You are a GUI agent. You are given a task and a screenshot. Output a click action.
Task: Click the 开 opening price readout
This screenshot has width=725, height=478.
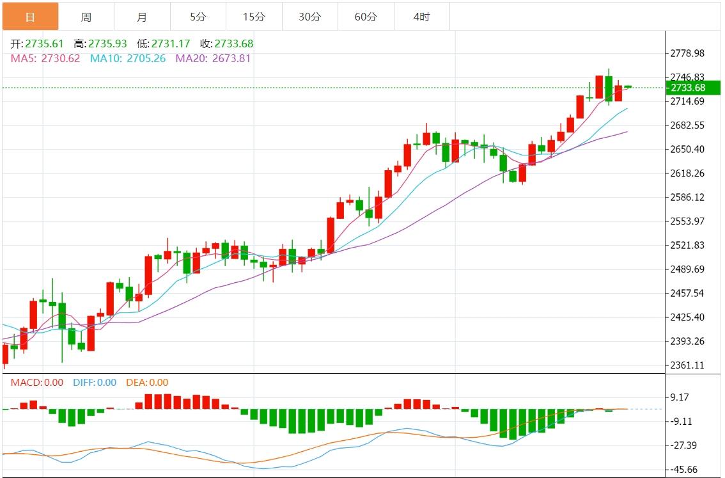pos(37,44)
